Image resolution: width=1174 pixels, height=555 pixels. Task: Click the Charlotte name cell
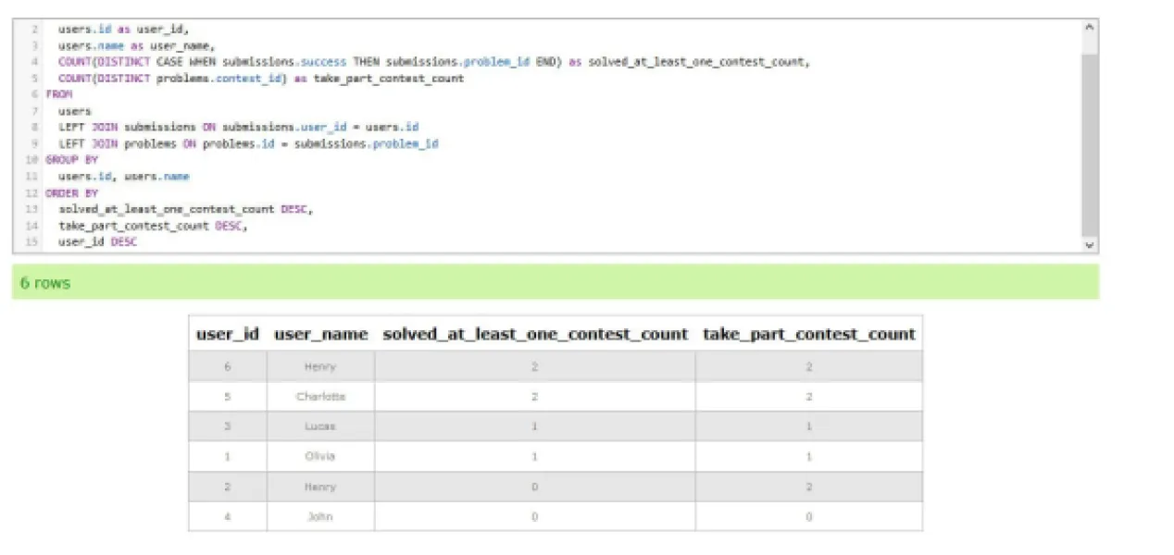pyautogui.click(x=320, y=397)
